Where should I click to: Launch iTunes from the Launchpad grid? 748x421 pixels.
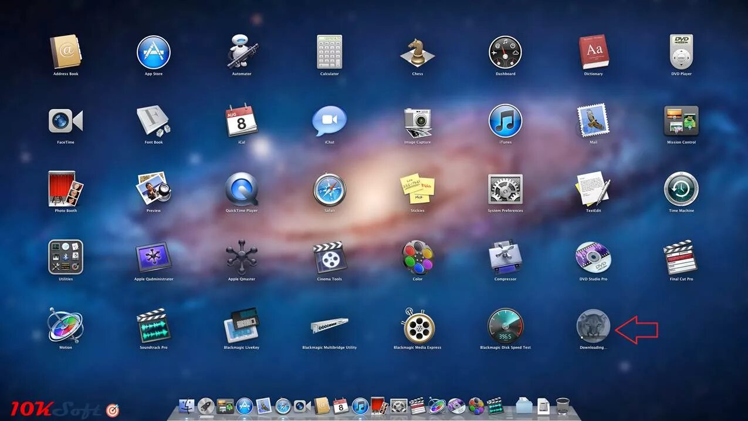pyautogui.click(x=506, y=121)
